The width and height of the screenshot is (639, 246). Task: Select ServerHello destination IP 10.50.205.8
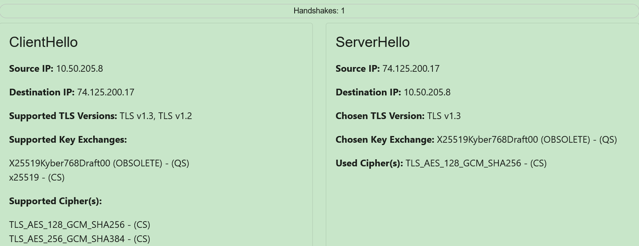(427, 92)
